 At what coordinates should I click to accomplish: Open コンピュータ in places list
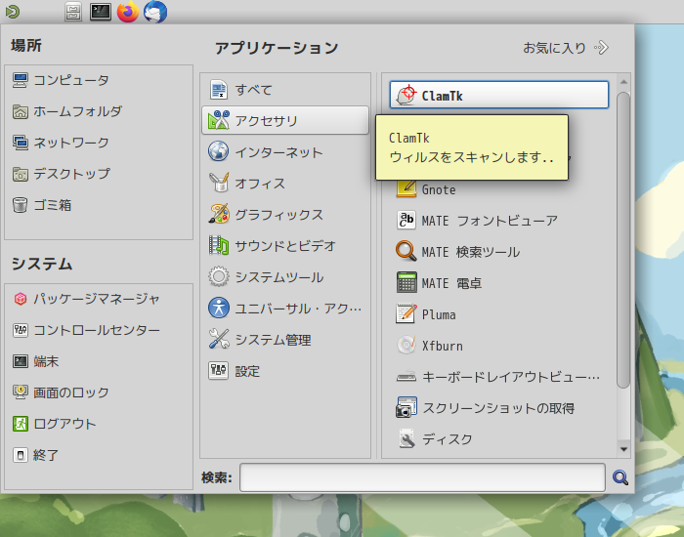click(98, 80)
